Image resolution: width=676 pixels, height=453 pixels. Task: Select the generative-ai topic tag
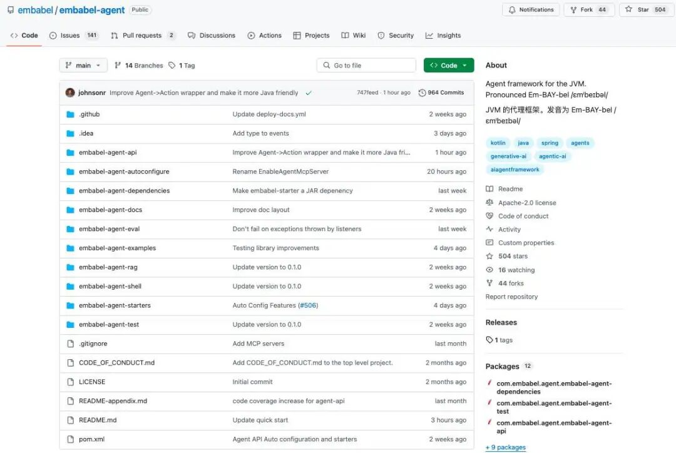(x=508, y=156)
